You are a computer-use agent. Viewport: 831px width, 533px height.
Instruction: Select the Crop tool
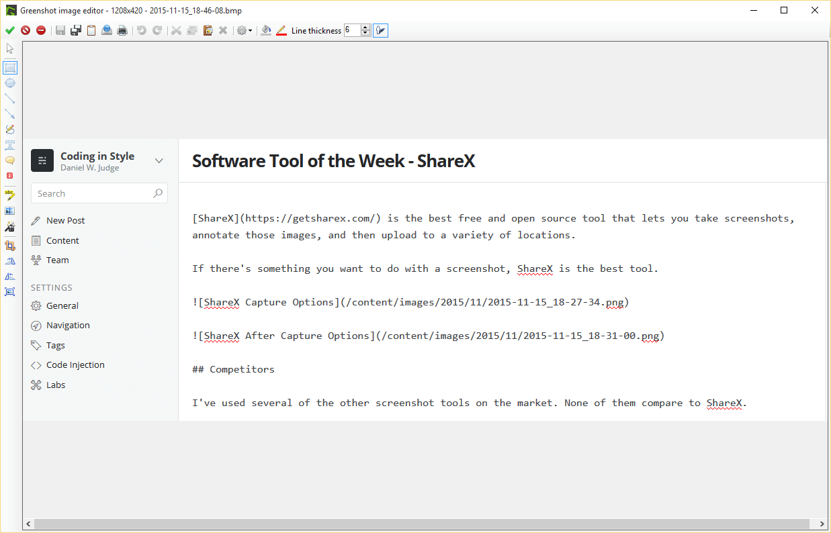10,246
